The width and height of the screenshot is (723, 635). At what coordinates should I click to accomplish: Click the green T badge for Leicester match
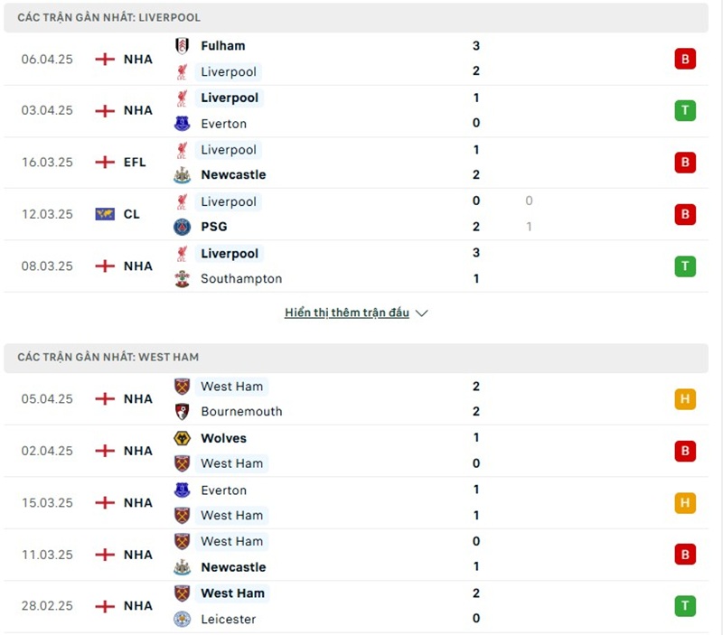(x=685, y=606)
